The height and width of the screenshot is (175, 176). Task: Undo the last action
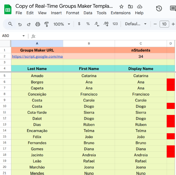coord(20,24)
